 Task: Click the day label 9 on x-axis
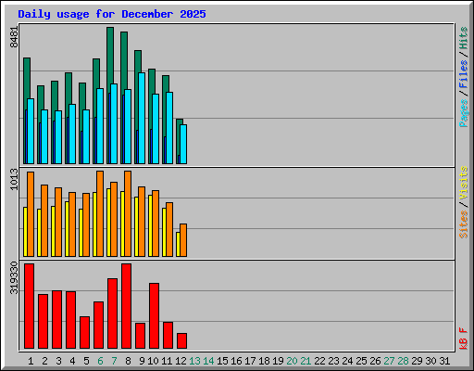tap(142, 361)
